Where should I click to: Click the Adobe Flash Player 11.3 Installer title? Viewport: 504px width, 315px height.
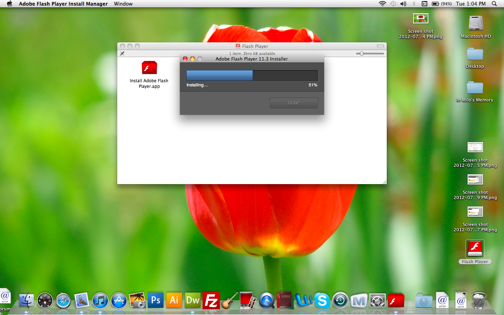pyautogui.click(x=252, y=59)
